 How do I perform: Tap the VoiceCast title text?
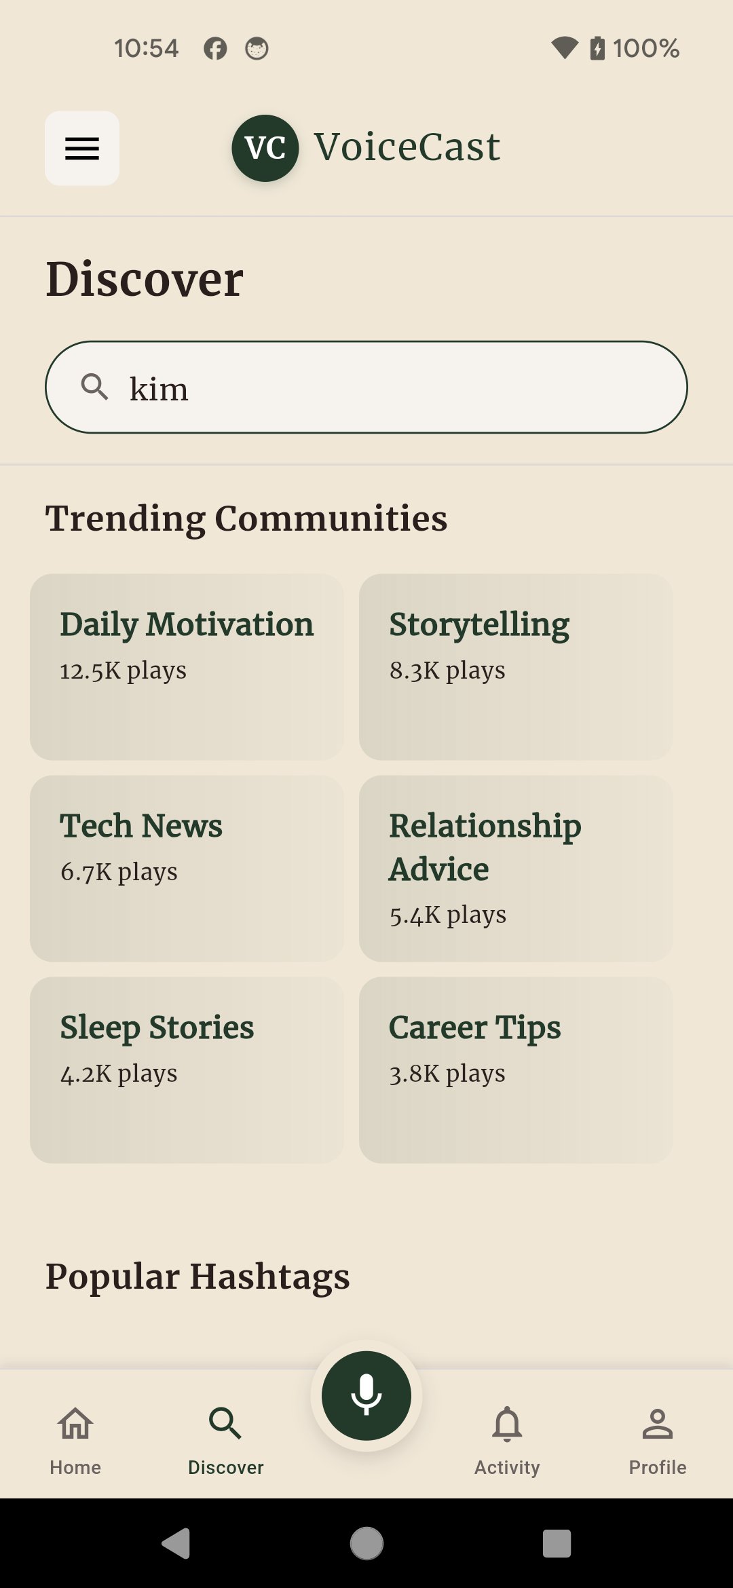[407, 147]
